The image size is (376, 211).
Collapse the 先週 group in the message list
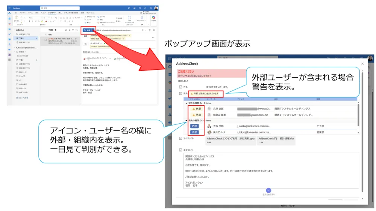46,34
